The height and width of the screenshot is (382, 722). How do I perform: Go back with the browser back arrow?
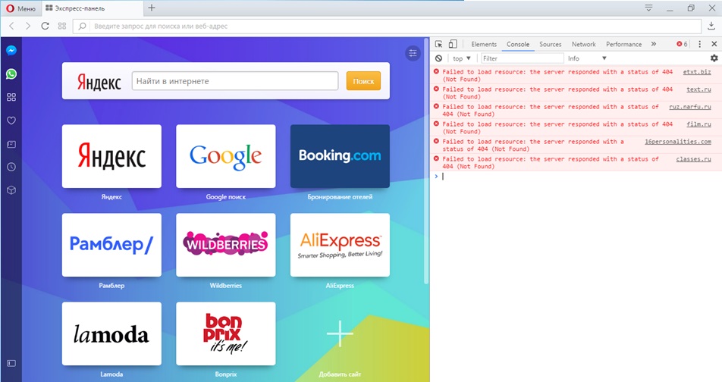coord(12,27)
